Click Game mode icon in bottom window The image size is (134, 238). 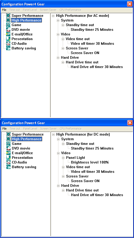[x=8, y=144]
